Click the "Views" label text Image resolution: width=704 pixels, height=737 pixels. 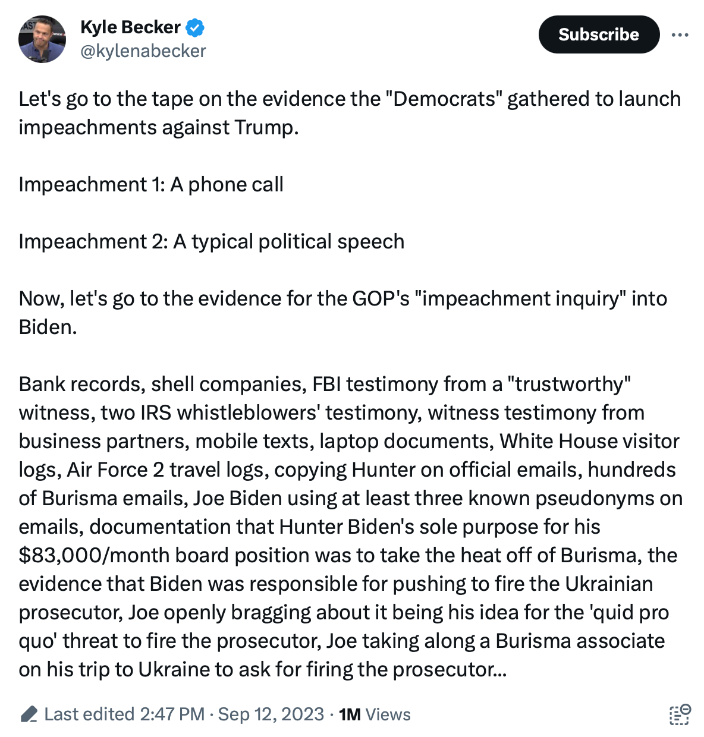click(x=388, y=714)
